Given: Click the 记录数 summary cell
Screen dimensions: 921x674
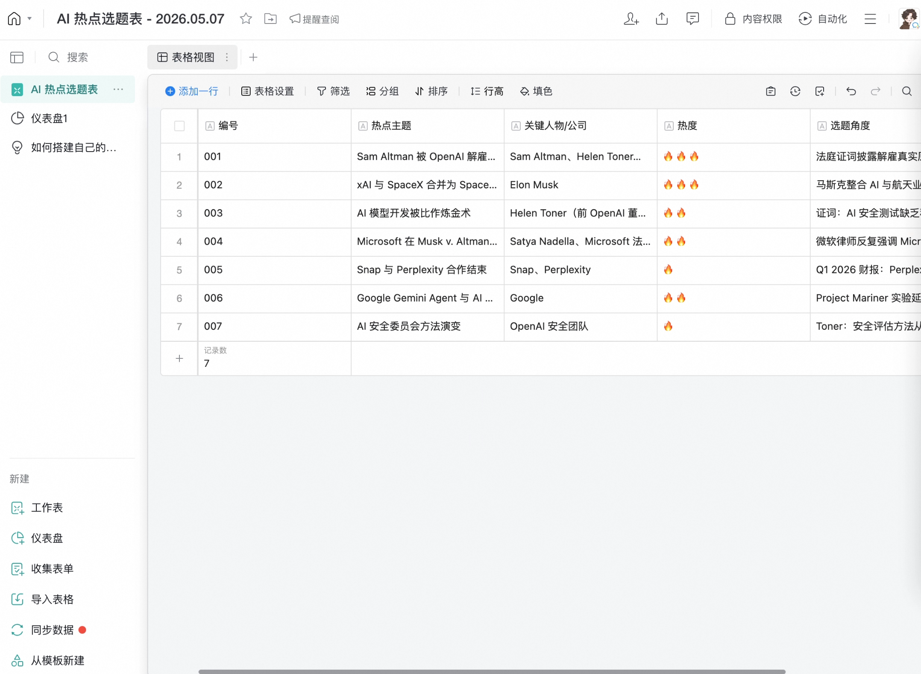Looking at the screenshot, I should pyautogui.click(x=274, y=358).
